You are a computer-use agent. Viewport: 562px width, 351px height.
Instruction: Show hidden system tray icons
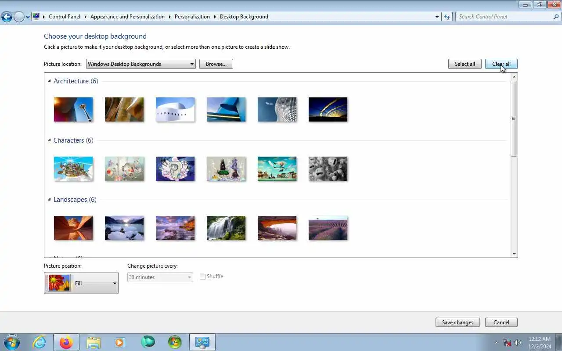pyautogui.click(x=497, y=343)
